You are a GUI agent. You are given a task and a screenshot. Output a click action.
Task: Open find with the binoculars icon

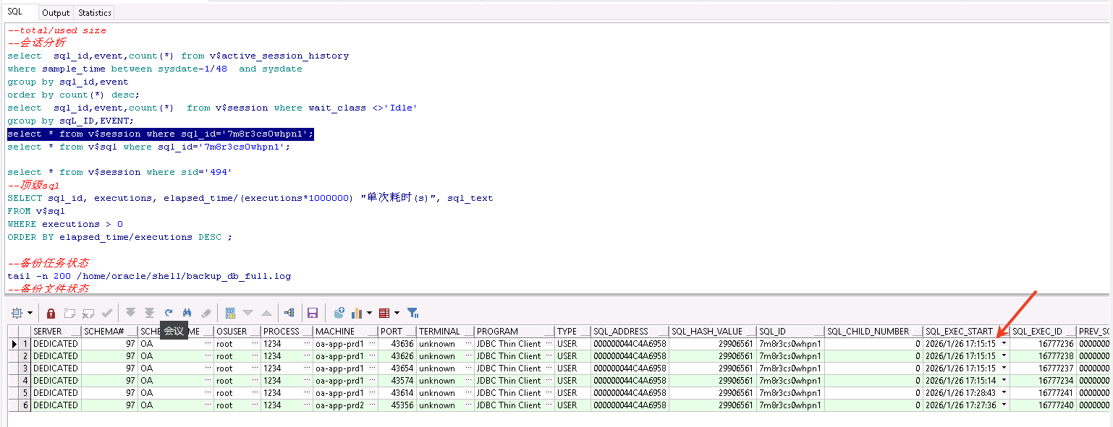coord(187,313)
